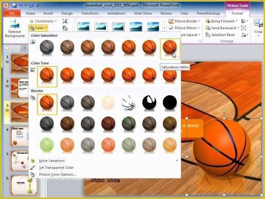This screenshot has height=199, width=265.
Task: Apply the fourth picture style thumbnail
Action: pos(136,27)
